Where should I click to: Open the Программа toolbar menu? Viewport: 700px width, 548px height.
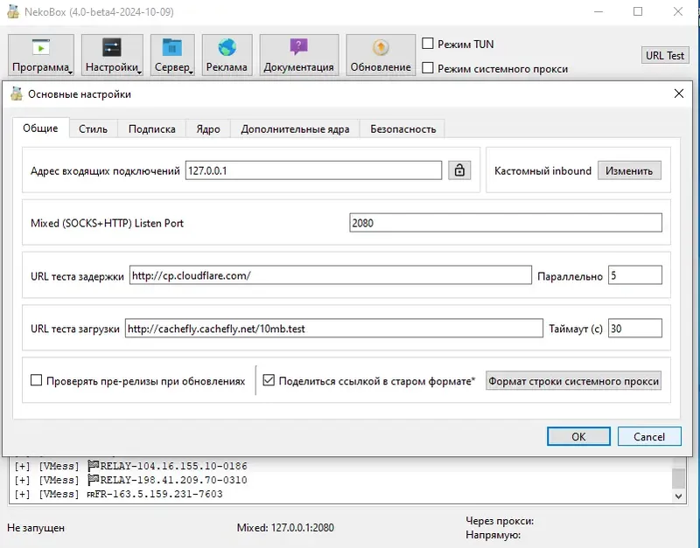point(41,55)
